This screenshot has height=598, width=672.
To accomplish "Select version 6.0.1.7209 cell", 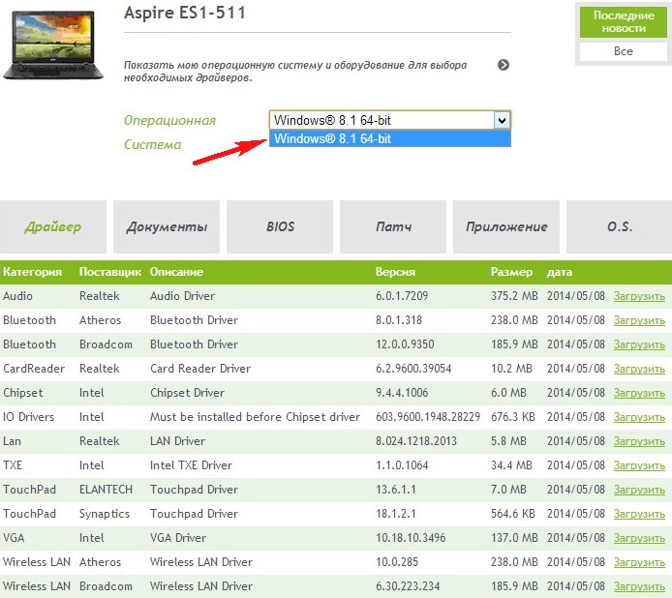I will (x=402, y=296).
